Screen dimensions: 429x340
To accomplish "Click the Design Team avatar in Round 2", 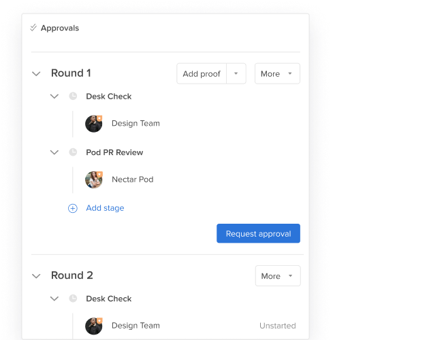I will 93,326.
